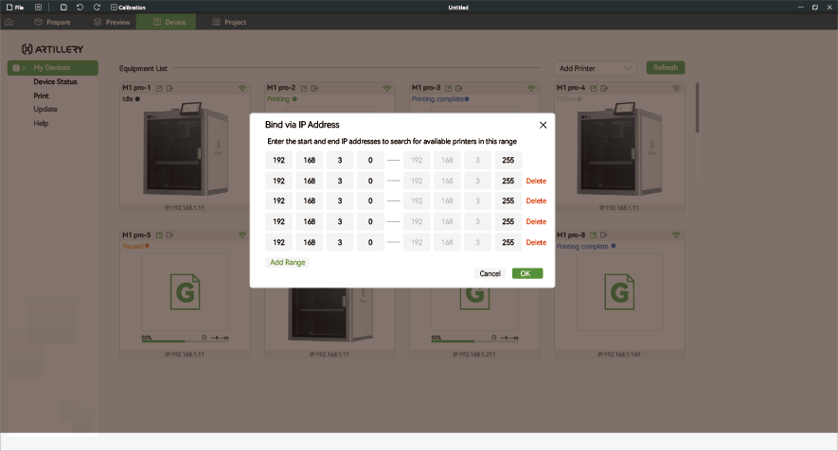
Task: Click the unbind icon beside M1 pro-2
Action: pos(314,88)
